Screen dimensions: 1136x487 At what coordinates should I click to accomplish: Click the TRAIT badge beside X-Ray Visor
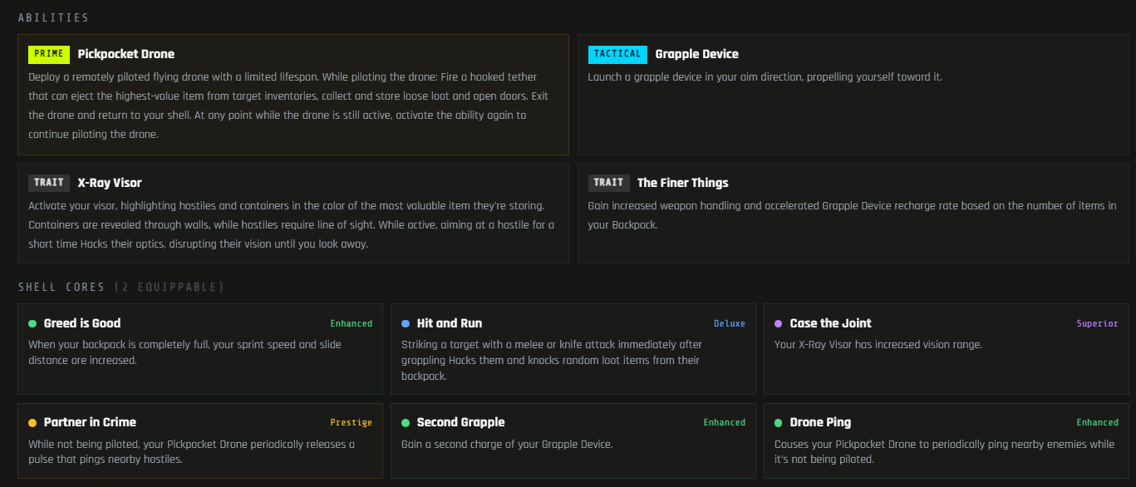click(x=49, y=183)
